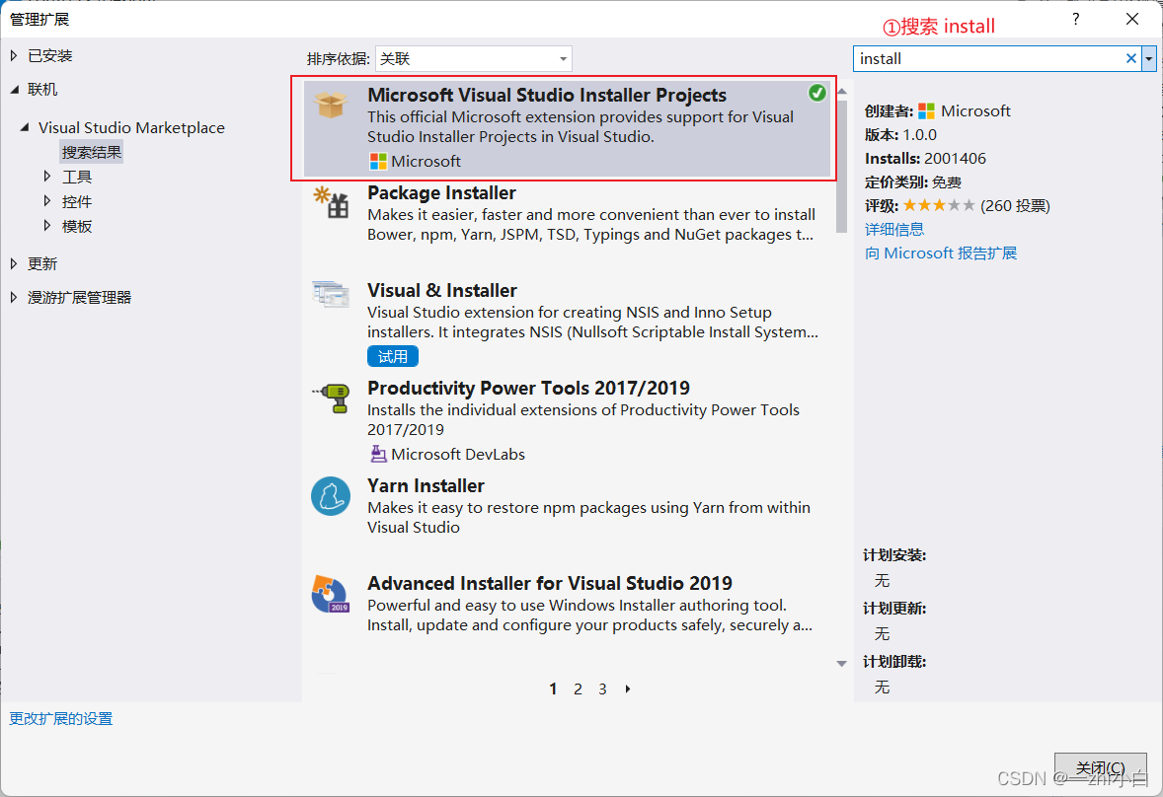The width and height of the screenshot is (1163, 797).
Task: Click the Installs: 2001406 value
Action: point(955,159)
